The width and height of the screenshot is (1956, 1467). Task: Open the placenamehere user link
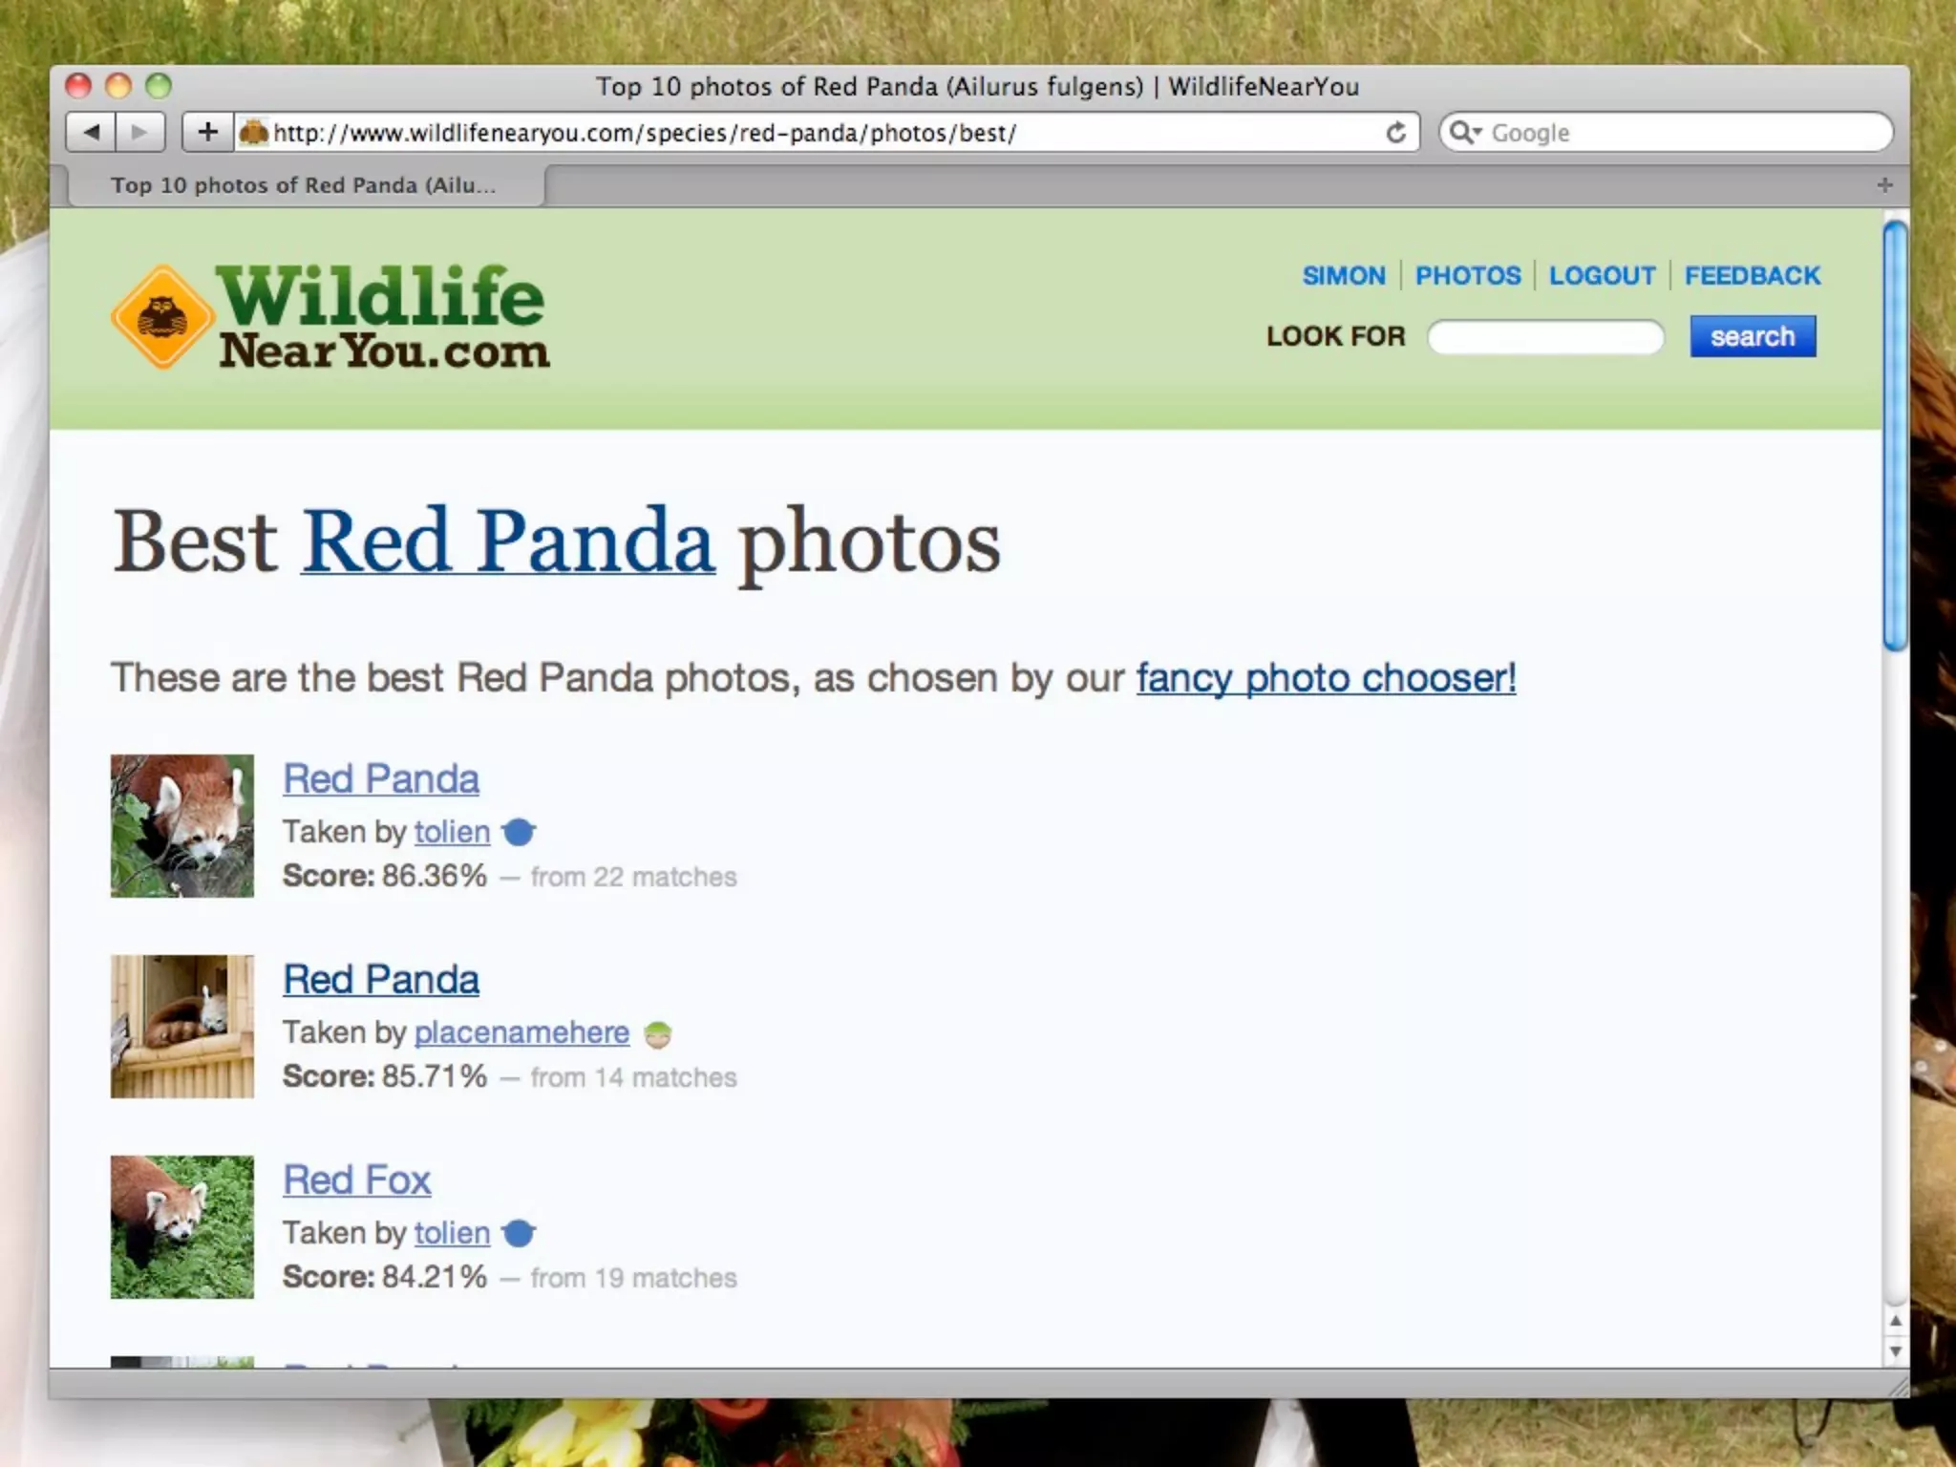point(521,1032)
